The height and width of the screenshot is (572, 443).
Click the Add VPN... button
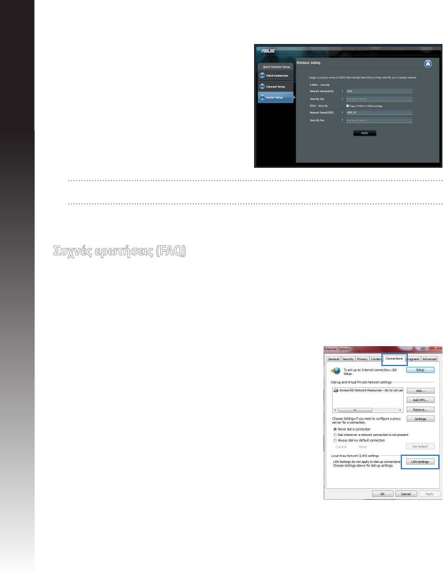(420, 400)
